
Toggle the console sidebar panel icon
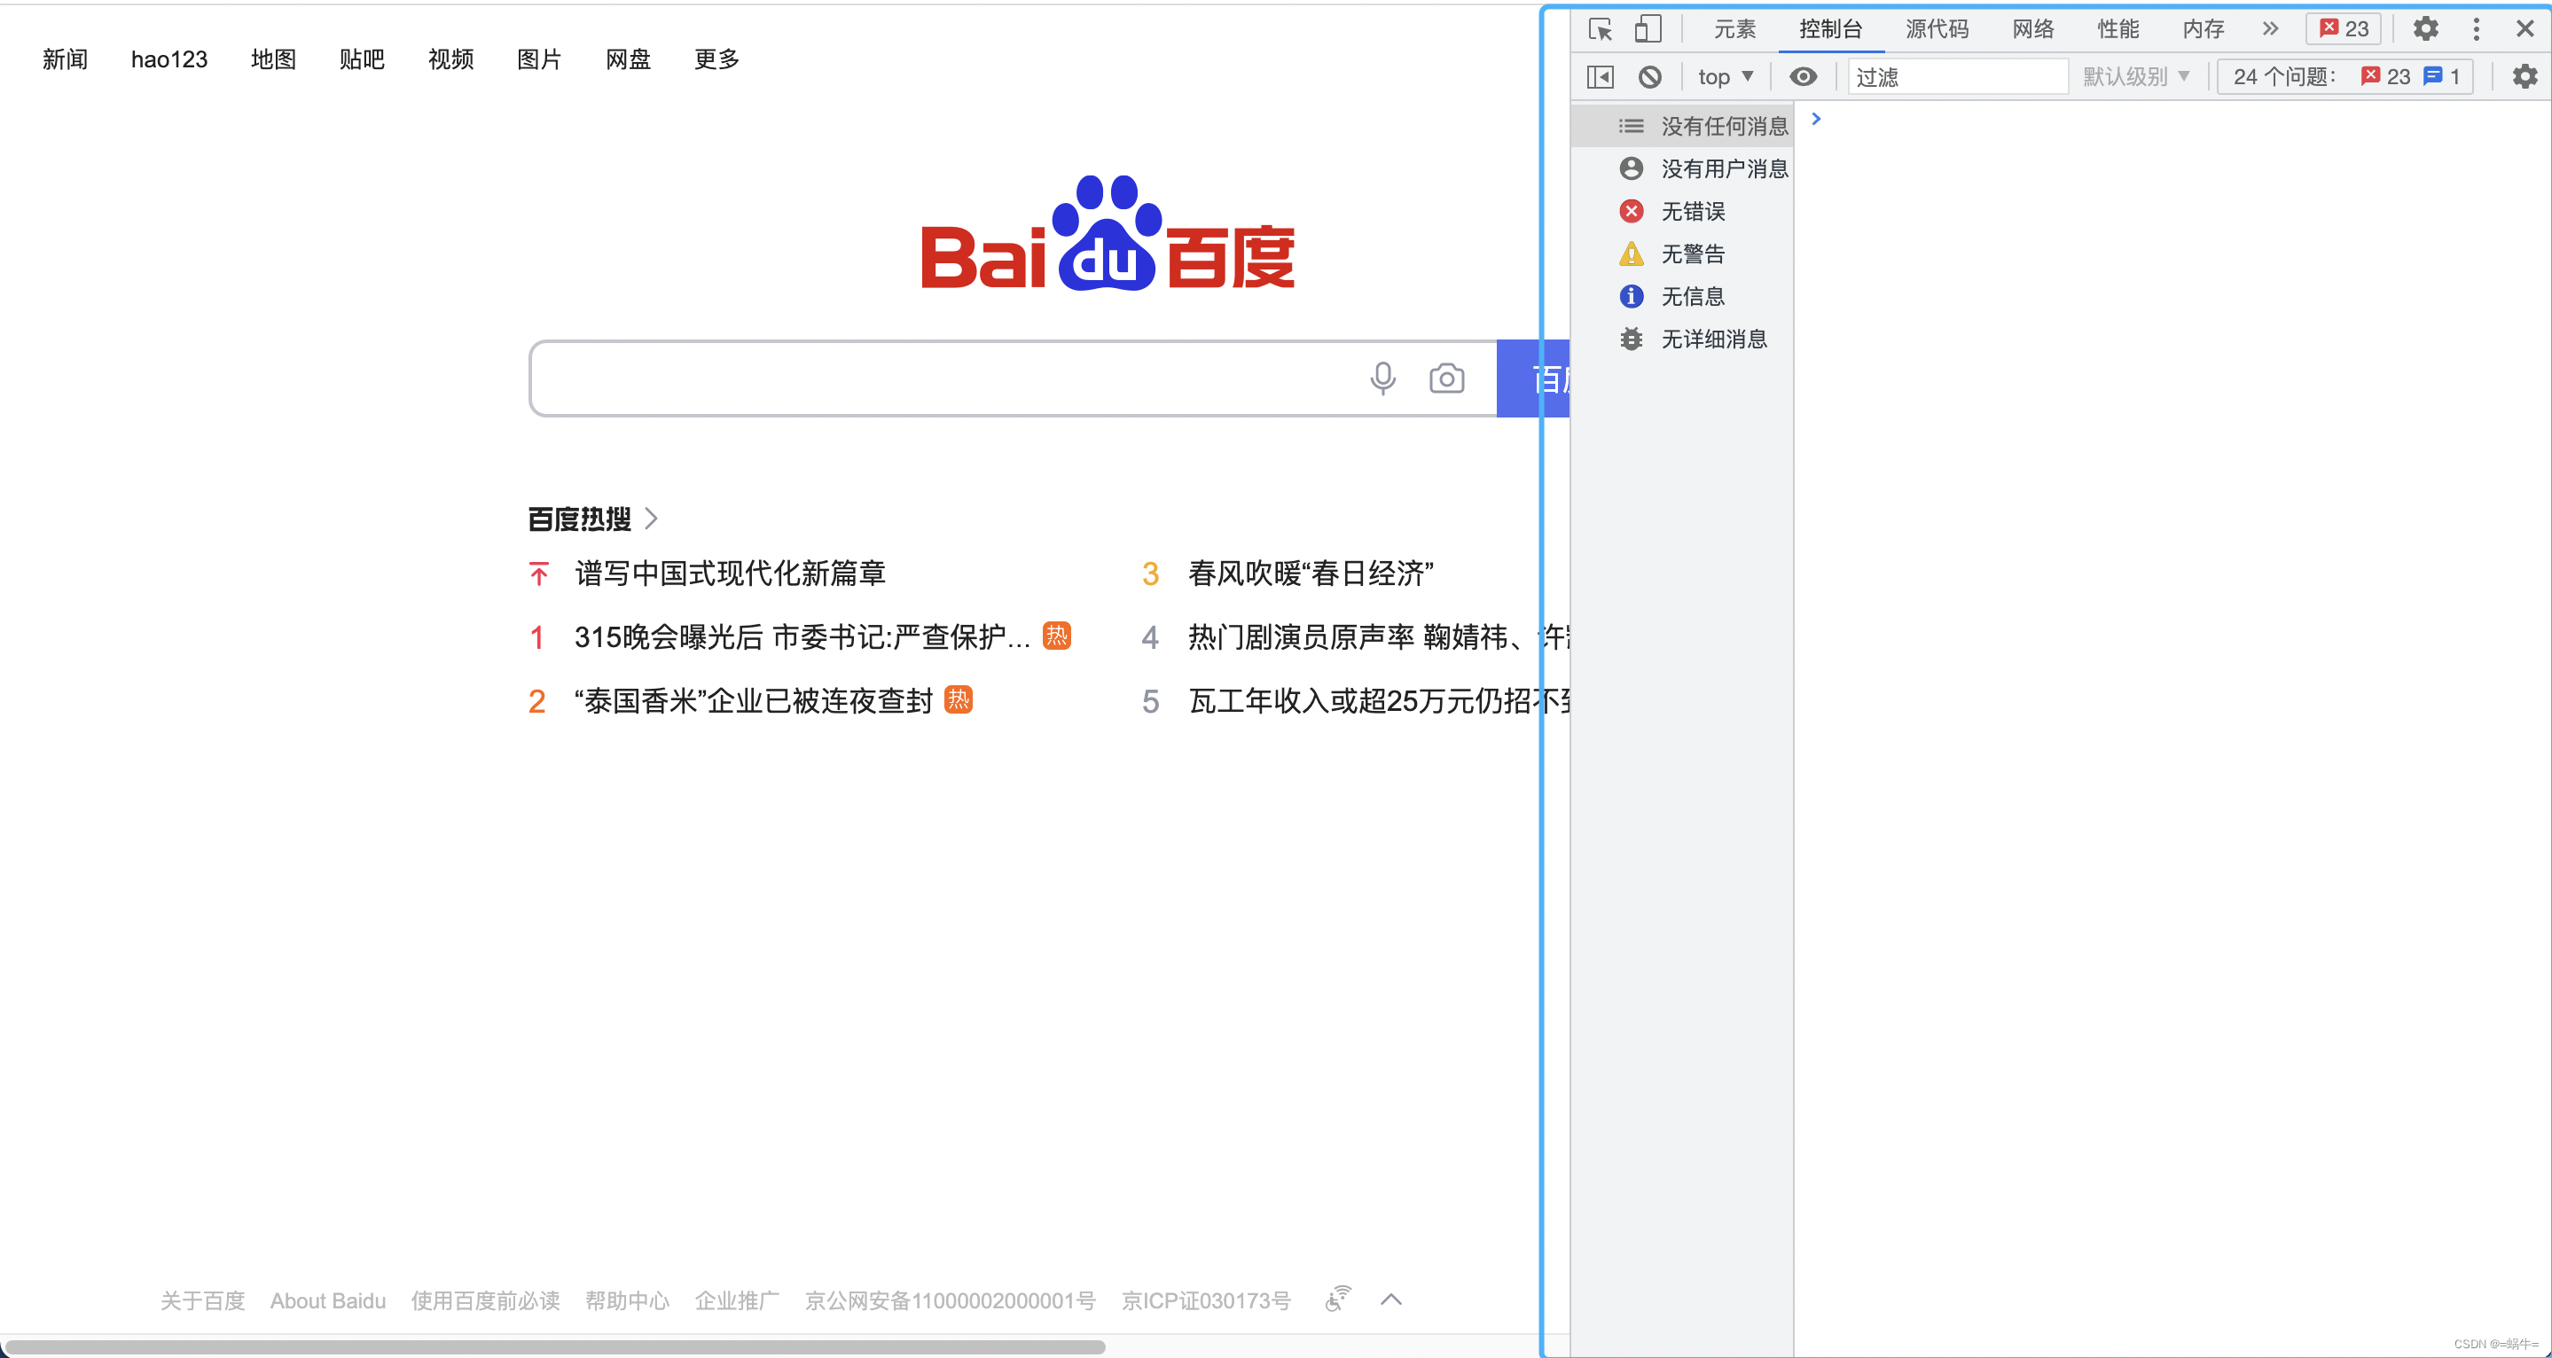[x=1600, y=76]
